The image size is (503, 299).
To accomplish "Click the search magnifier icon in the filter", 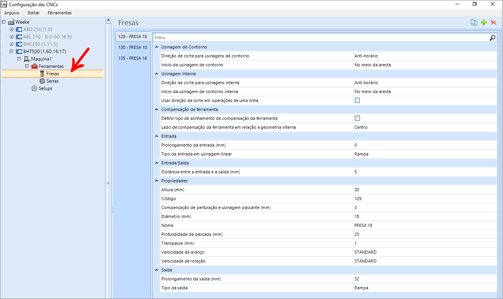I will (492, 38).
